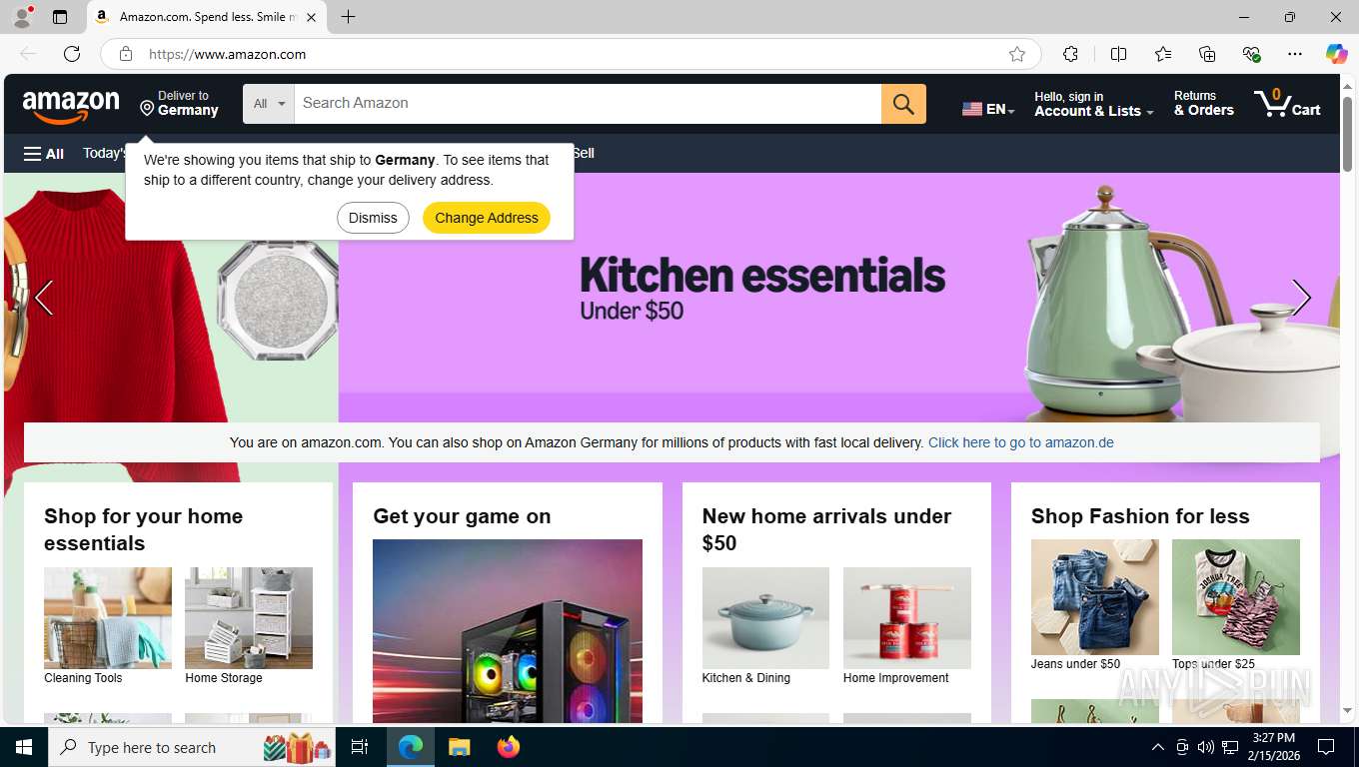Open the Edge Copilot icon
The width and height of the screenshot is (1359, 767).
pos(1336,54)
